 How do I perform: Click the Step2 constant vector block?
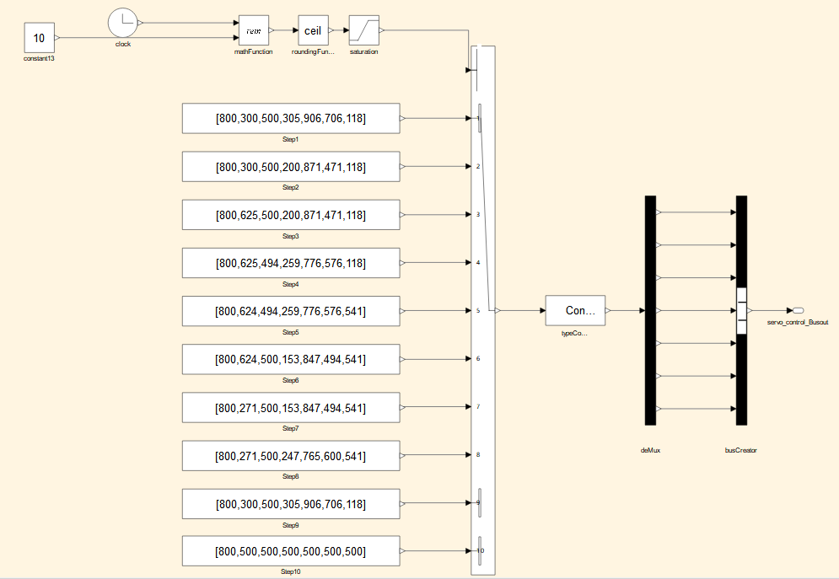pos(291,167)
